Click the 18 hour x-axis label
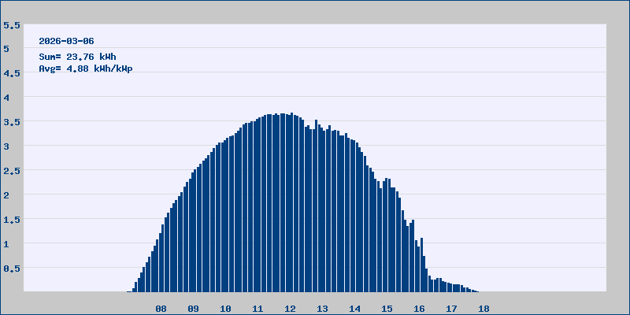 (484, 309)
